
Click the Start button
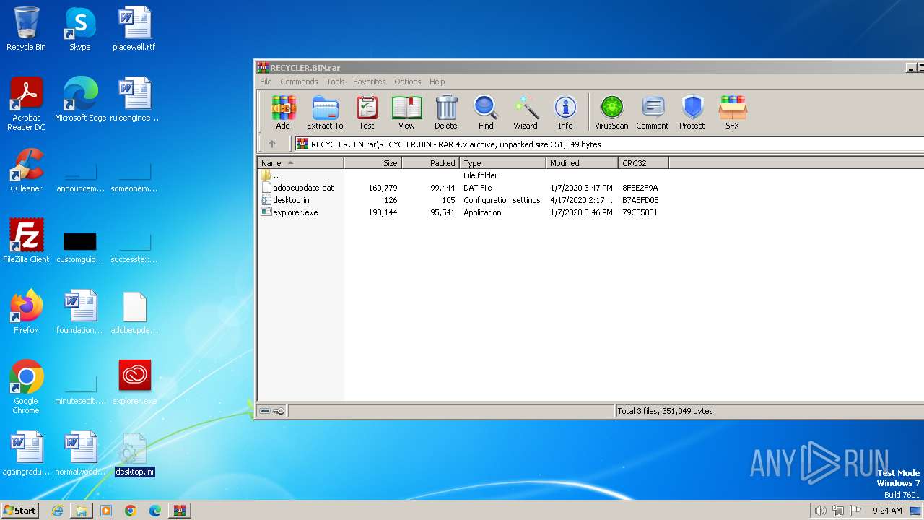tap(20, 510)
